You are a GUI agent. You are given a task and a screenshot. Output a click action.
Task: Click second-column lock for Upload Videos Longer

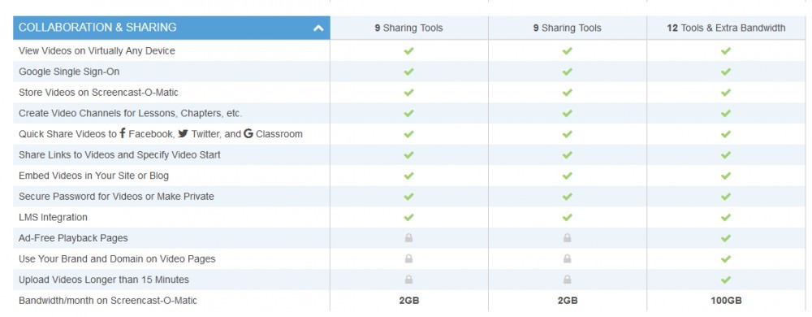[x=567, y=280]
